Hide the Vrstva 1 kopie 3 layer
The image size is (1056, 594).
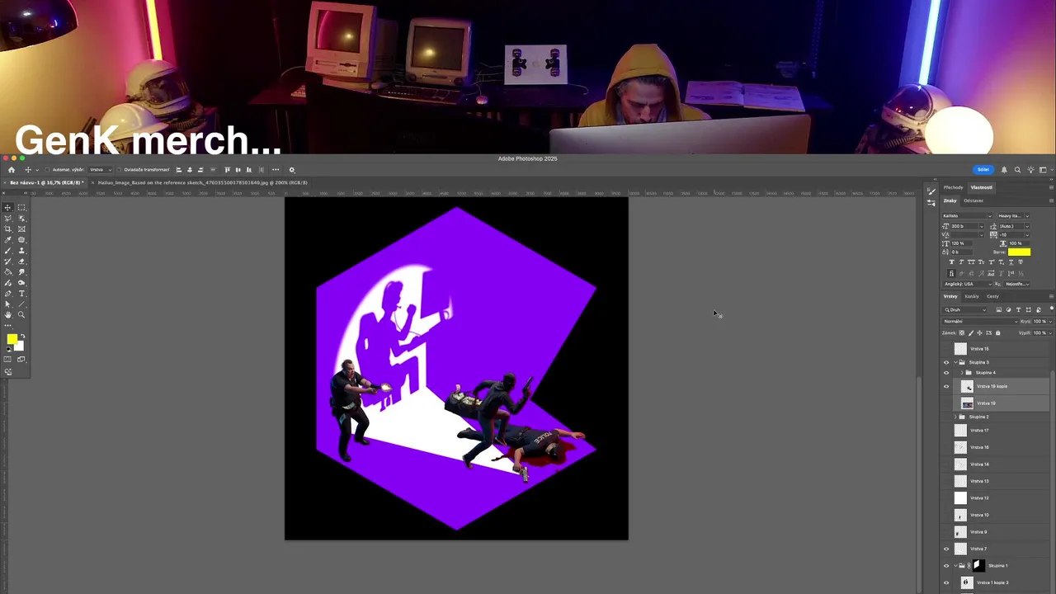point(946,582)
